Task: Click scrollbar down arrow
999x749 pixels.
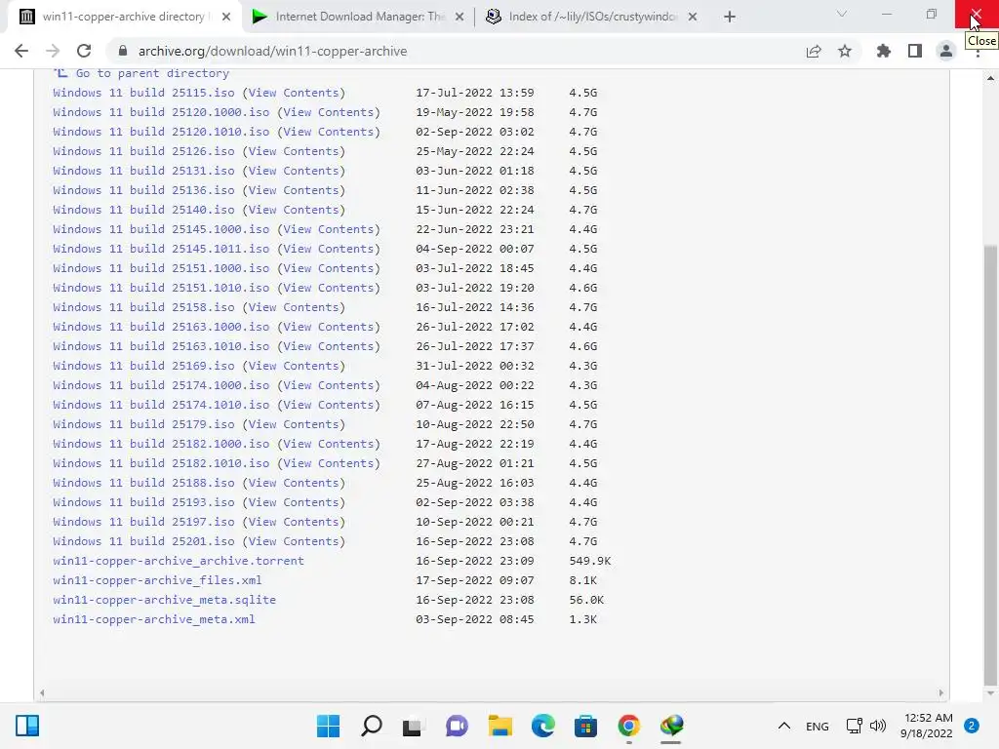Action: click(x=990, y=693)
